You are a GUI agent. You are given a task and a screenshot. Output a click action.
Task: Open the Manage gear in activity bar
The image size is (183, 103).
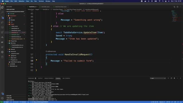(x=2, y=98)
